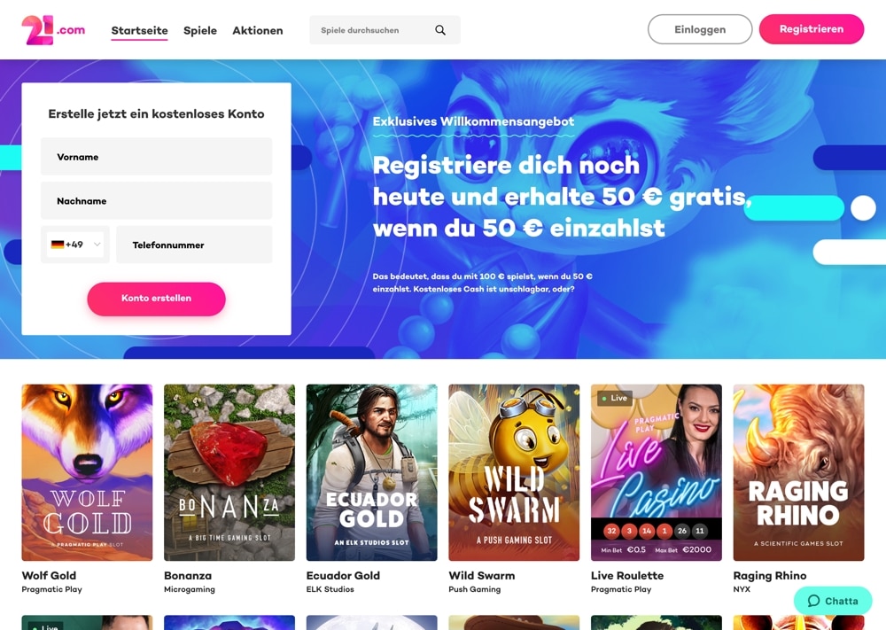Click the Einloggen button
Screen dimensions: 886x630
coord(700,29)
